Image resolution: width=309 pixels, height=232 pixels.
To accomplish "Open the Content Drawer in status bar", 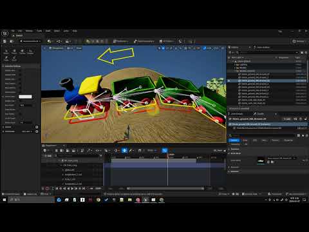I will (11, 194).
